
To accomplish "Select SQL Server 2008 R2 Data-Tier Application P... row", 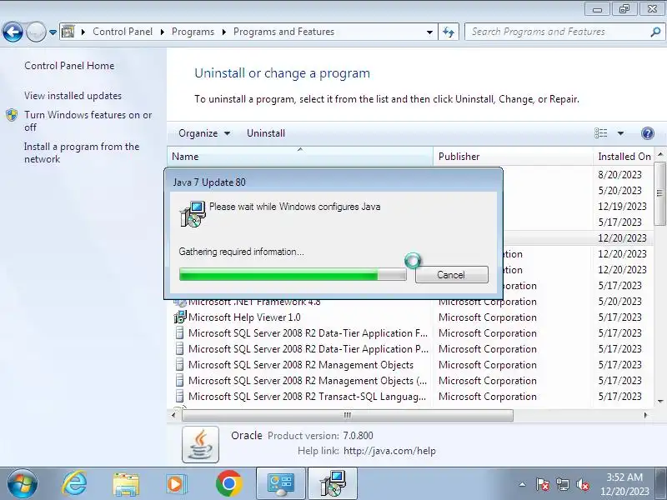I will pos(410,349).
